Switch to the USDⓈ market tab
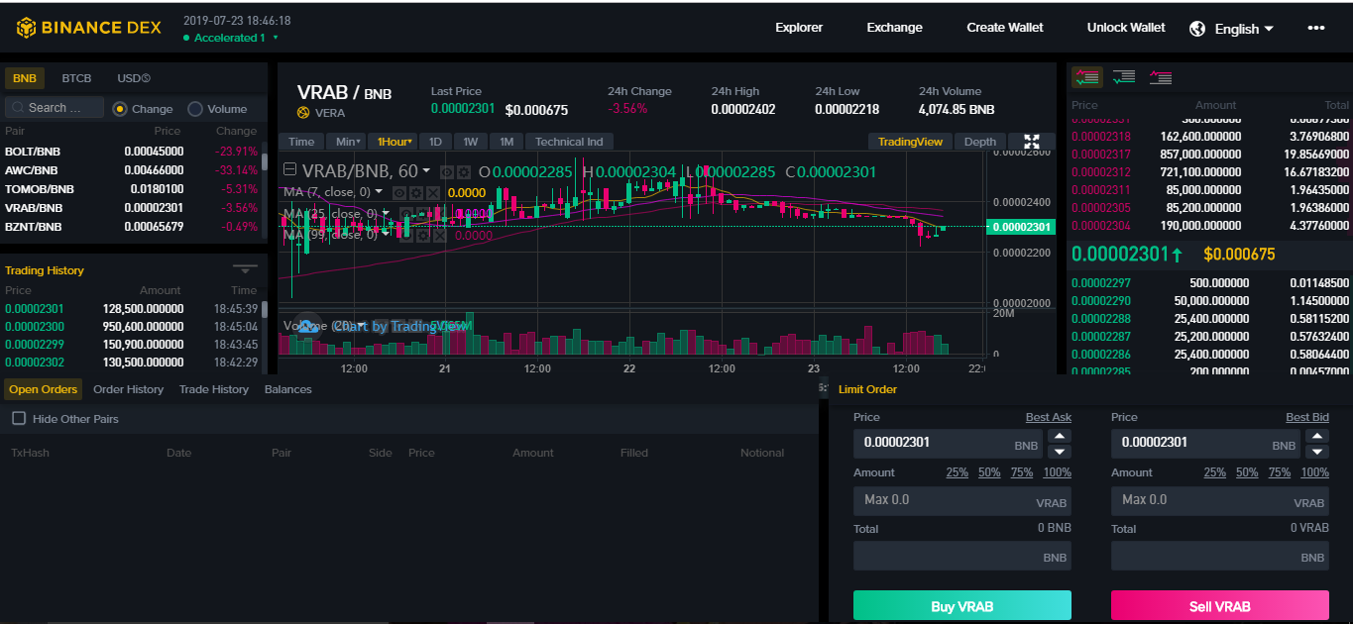This screenshot has height=624, width=1353. click(x=134, y=78)
